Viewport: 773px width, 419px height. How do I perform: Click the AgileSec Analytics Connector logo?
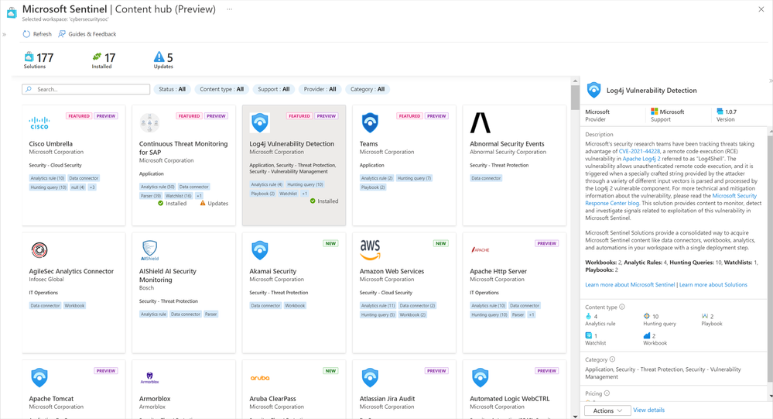point(39,250)
